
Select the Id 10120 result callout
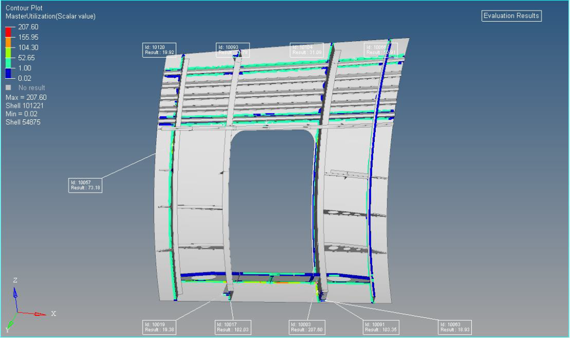[x=159, y=50]
